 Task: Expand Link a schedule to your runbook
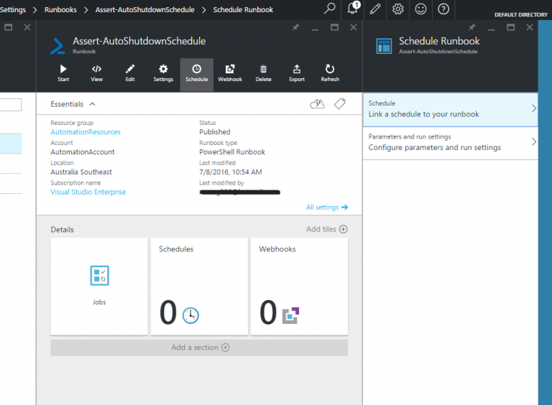(x=450, y=109)
